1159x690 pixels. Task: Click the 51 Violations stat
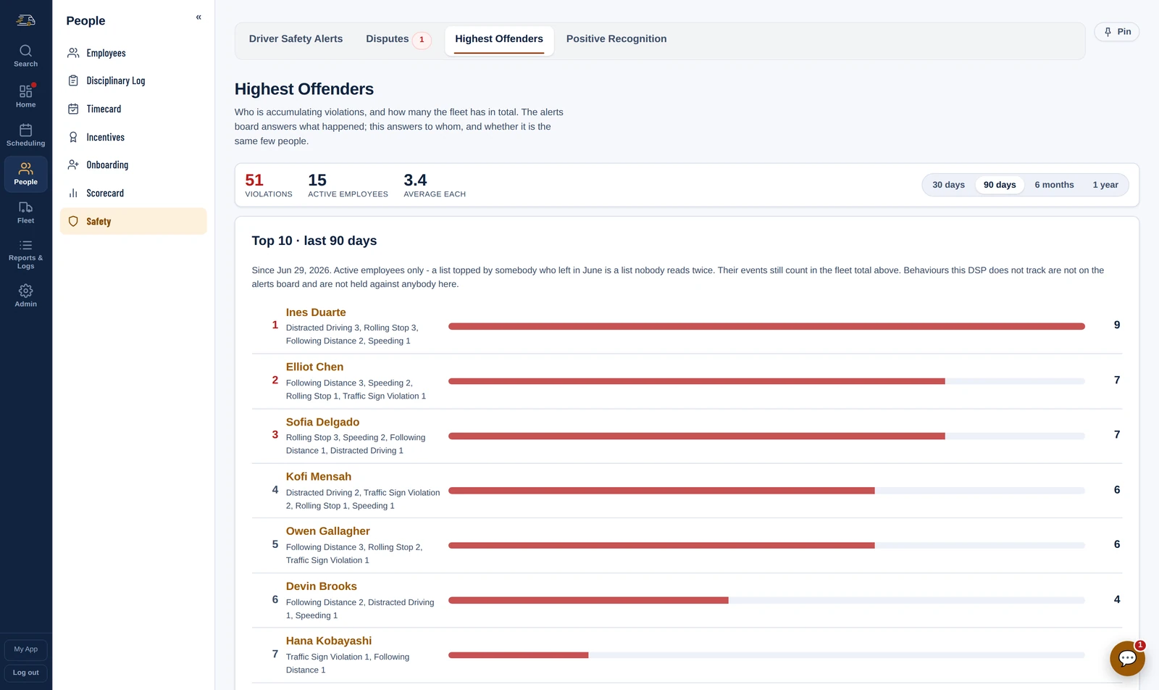tap(269, 185)
